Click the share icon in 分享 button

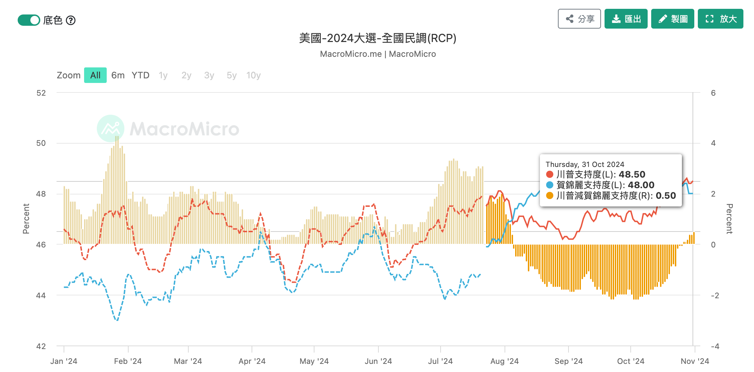point(570,19)
